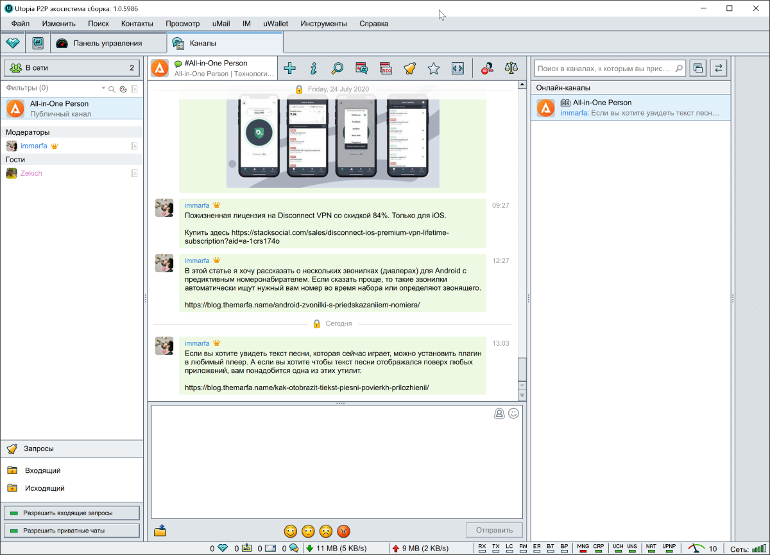Open the Файл menu

(21, 24)
